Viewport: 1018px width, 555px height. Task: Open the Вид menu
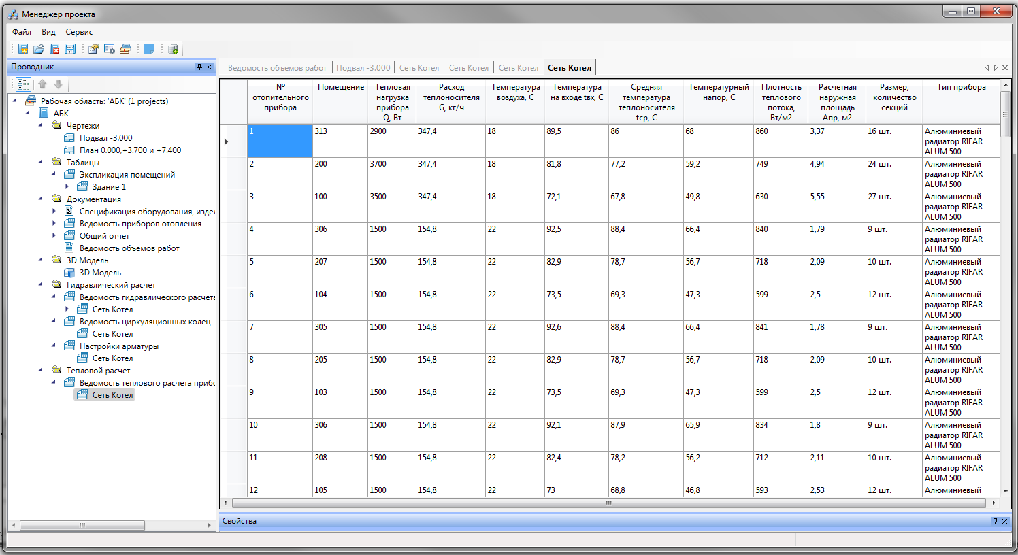[48, 32]
